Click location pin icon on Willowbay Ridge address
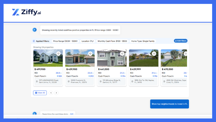216x122 pixels. coord(101,81)
